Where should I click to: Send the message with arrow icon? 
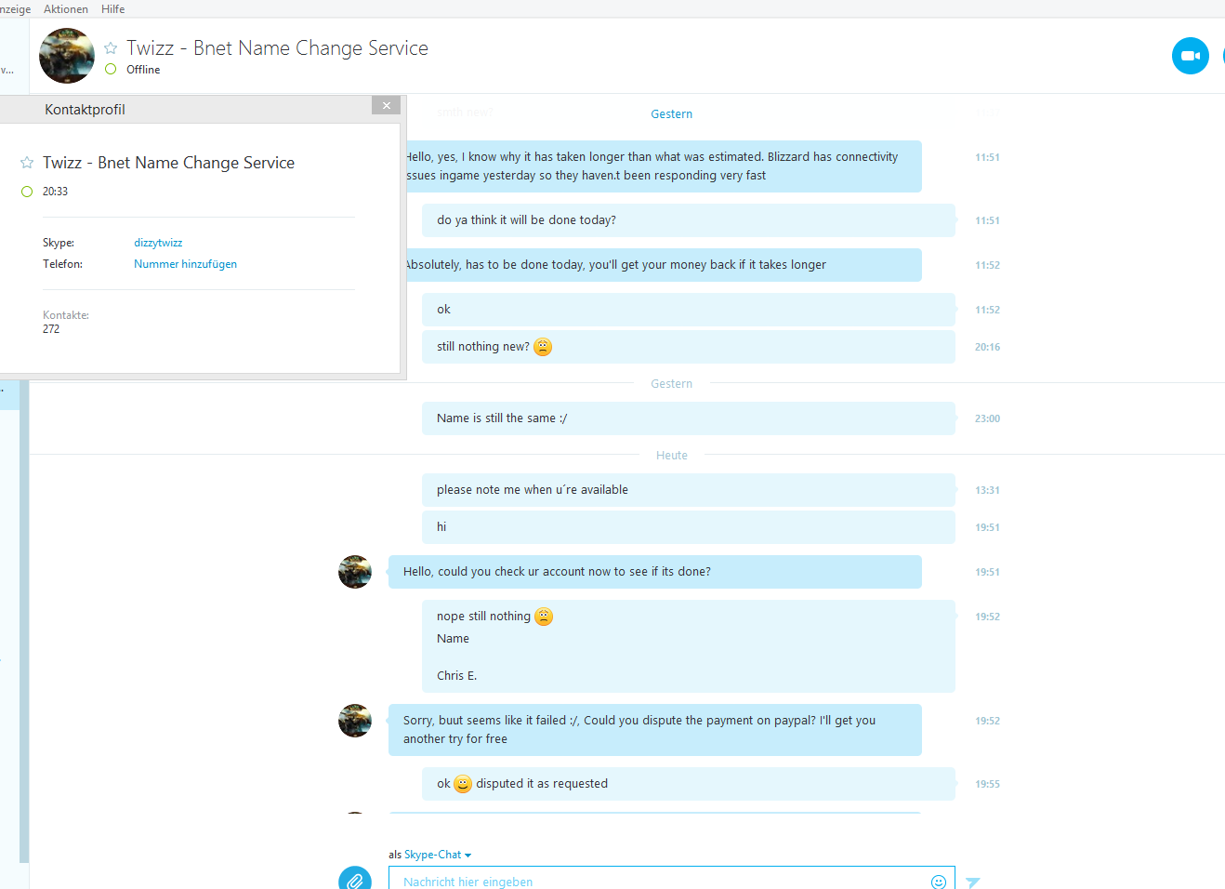pos(973,882)
